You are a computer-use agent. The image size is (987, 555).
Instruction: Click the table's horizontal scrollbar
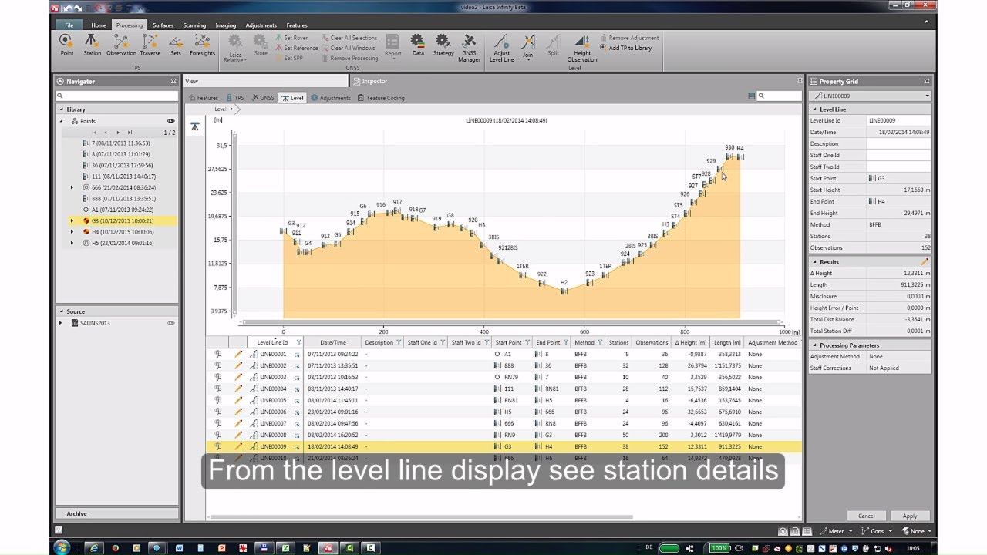(x=419, y=517)
